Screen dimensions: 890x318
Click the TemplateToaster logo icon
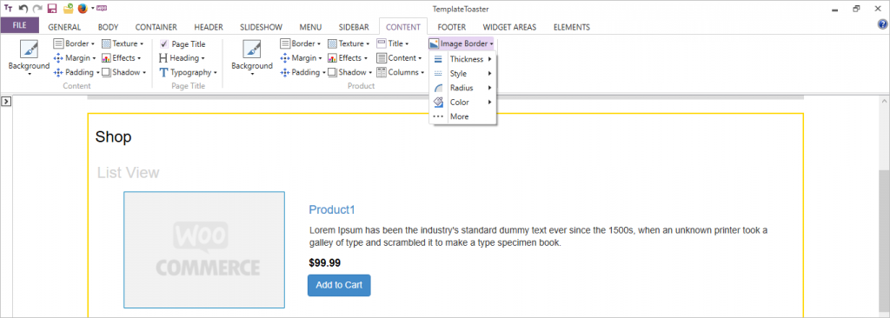[8, 9]
